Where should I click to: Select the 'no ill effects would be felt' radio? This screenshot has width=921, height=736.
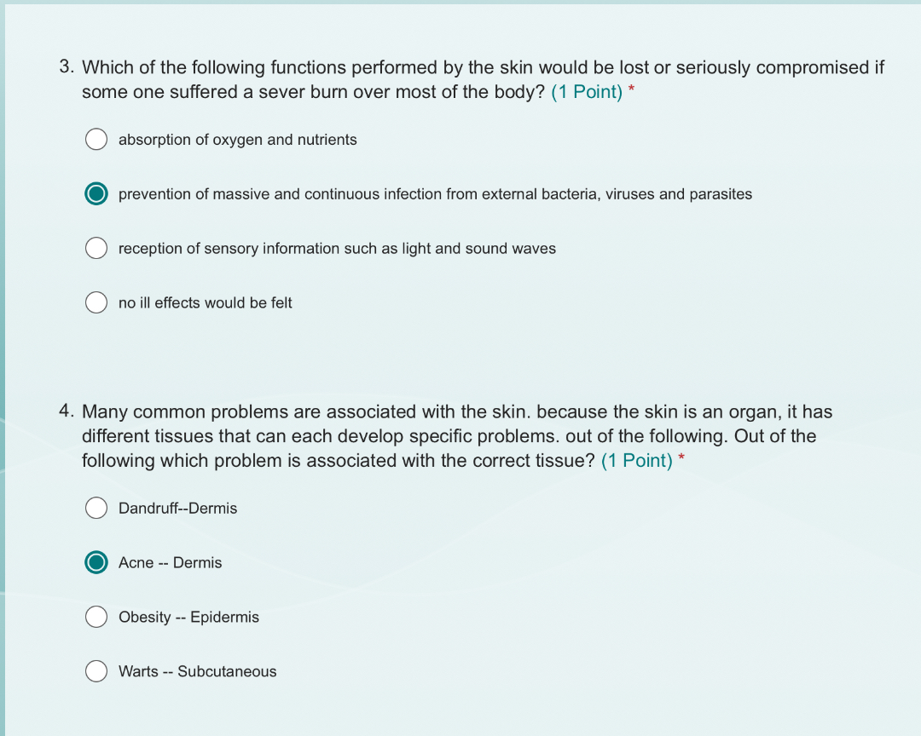coord(96,303)
